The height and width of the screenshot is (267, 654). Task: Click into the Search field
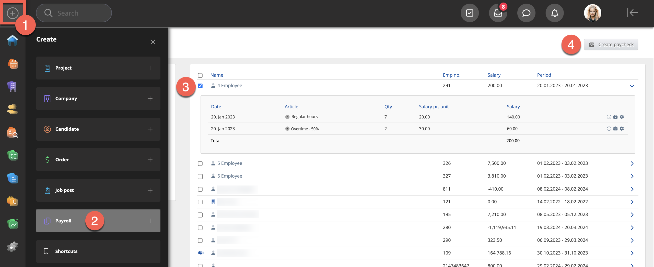[x=77, y=13]
